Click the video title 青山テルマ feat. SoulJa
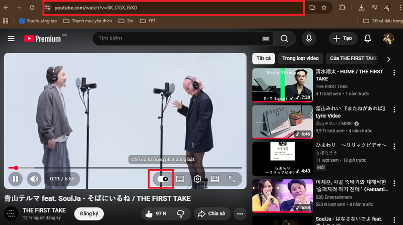 click(97, 198)
